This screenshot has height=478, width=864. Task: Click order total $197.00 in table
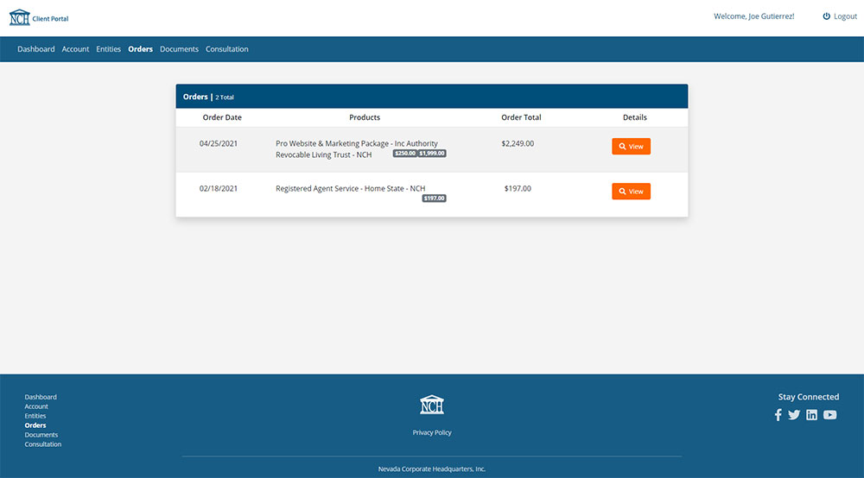click(518, 189)
